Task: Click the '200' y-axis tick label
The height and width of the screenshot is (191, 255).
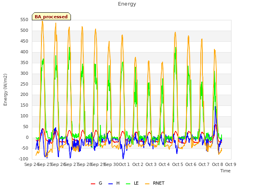Action: (24, 95)
